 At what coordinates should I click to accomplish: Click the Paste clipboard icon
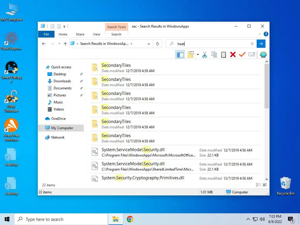[x=224, y=55]
